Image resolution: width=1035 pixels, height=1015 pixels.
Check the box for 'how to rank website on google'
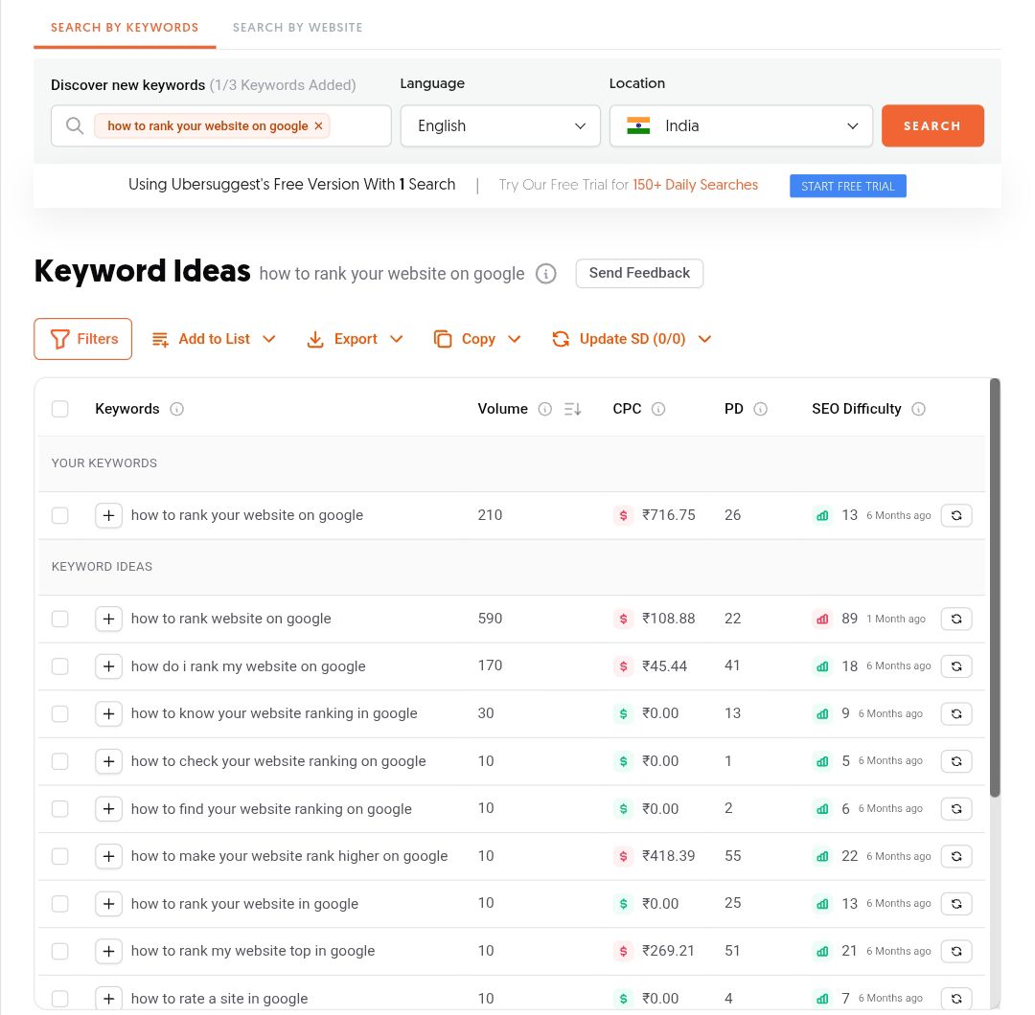tap(60, 619)
